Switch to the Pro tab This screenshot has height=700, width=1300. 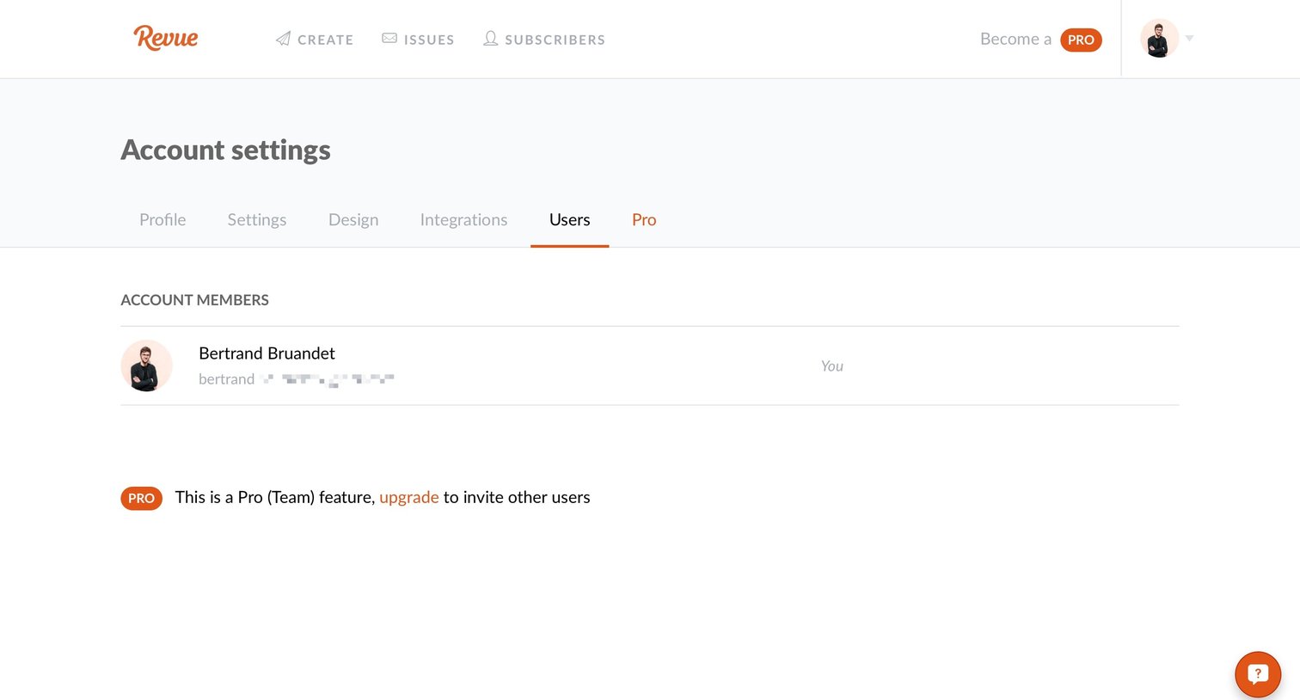click(644, 219)
